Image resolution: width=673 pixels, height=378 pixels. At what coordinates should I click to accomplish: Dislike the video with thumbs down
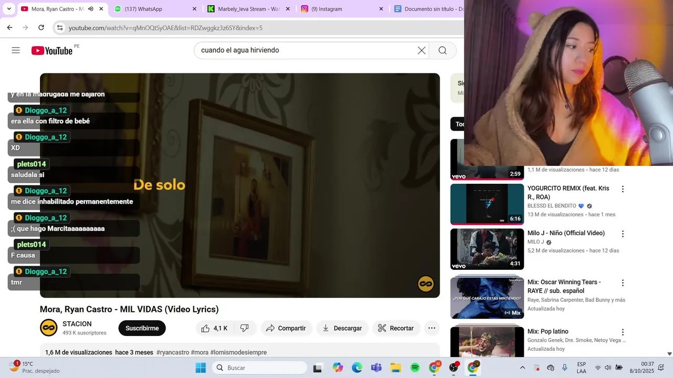pos(244,328)
